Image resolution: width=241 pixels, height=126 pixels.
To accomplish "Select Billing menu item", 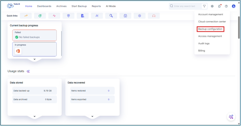I will [202, 51].
